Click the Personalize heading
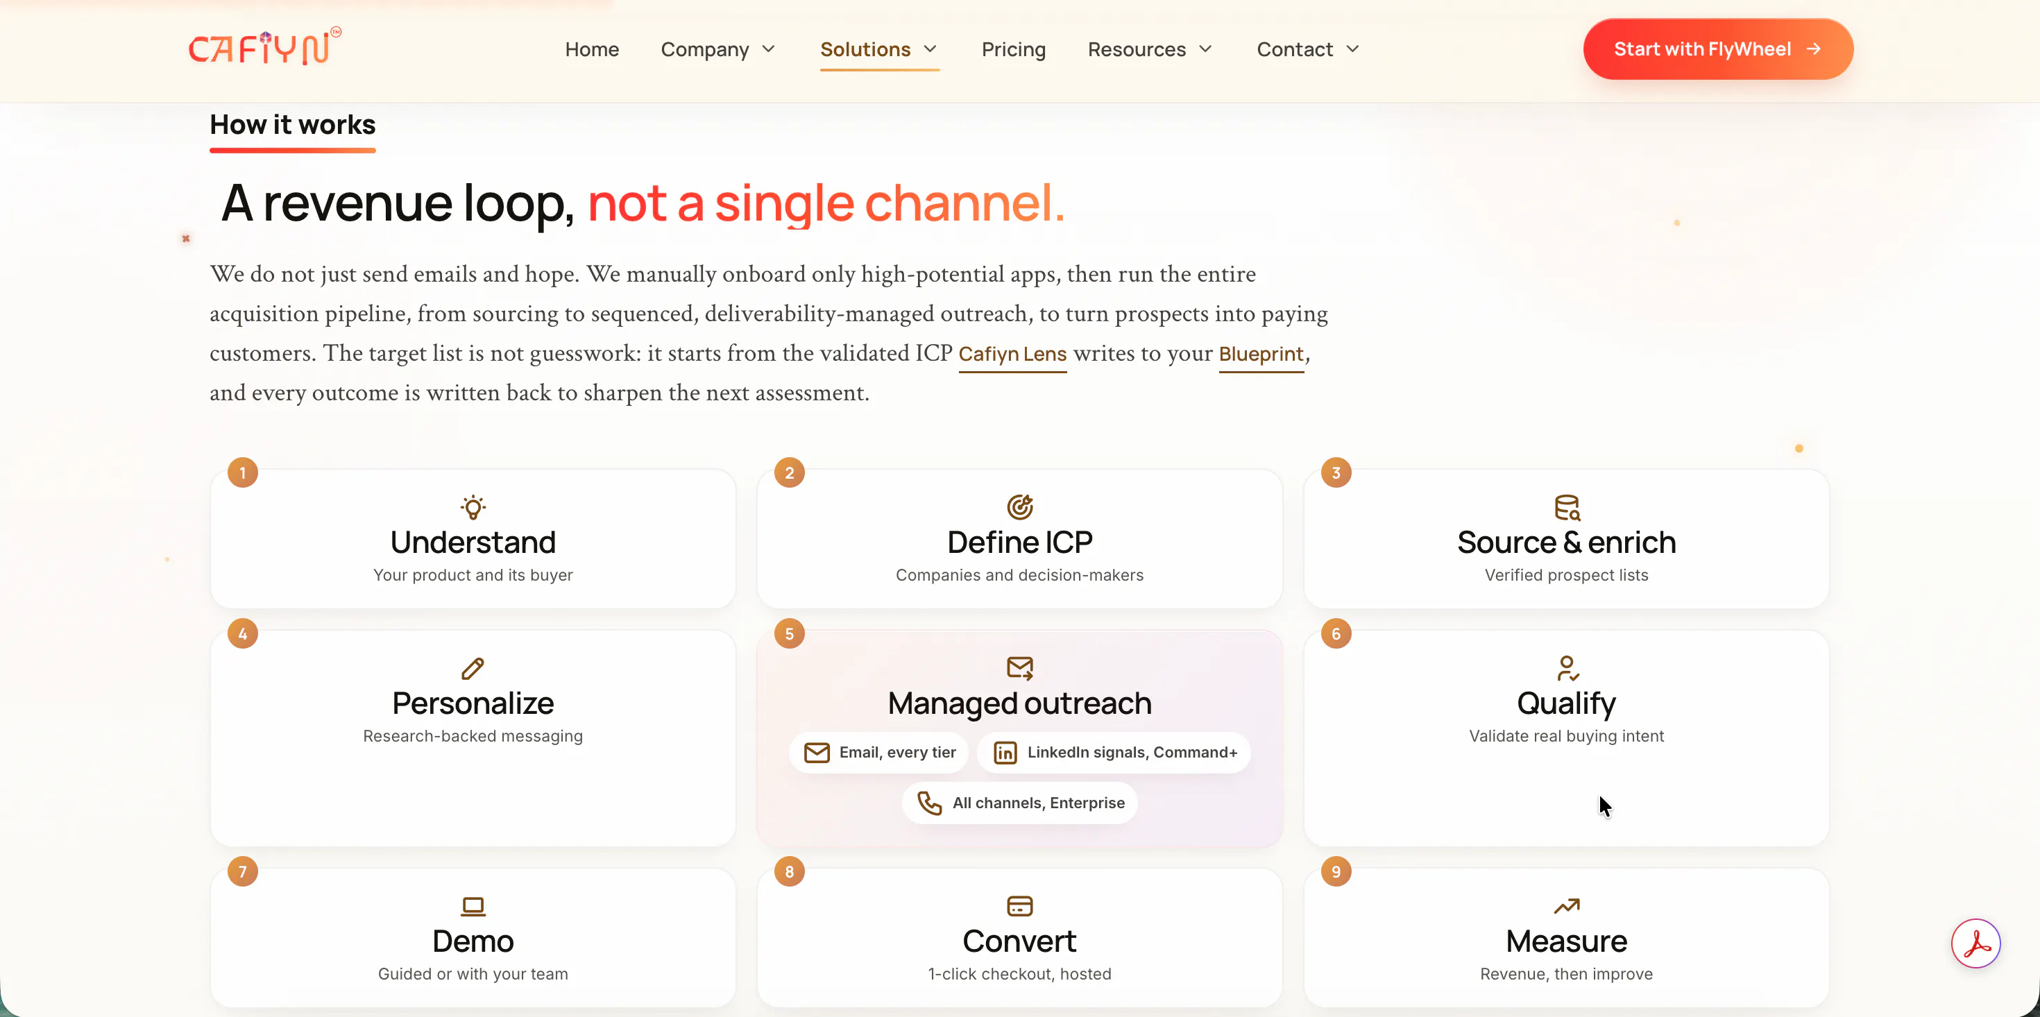This screenshot has height=1017, width=2040. click(473, 703)
